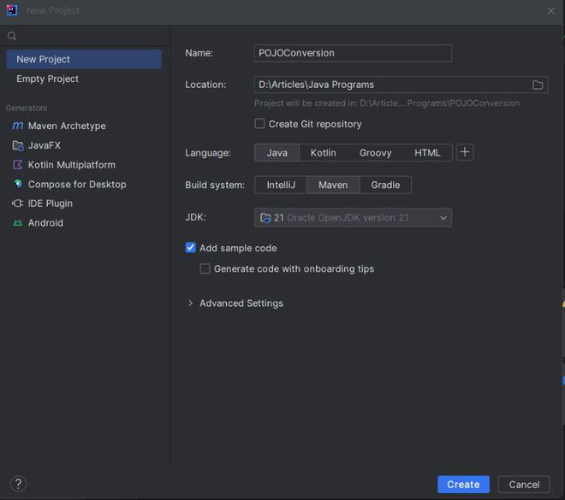Click the JavaFX generator icon

click(x=18, y=145)
